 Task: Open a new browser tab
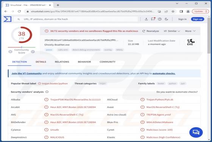coord(58,5)
